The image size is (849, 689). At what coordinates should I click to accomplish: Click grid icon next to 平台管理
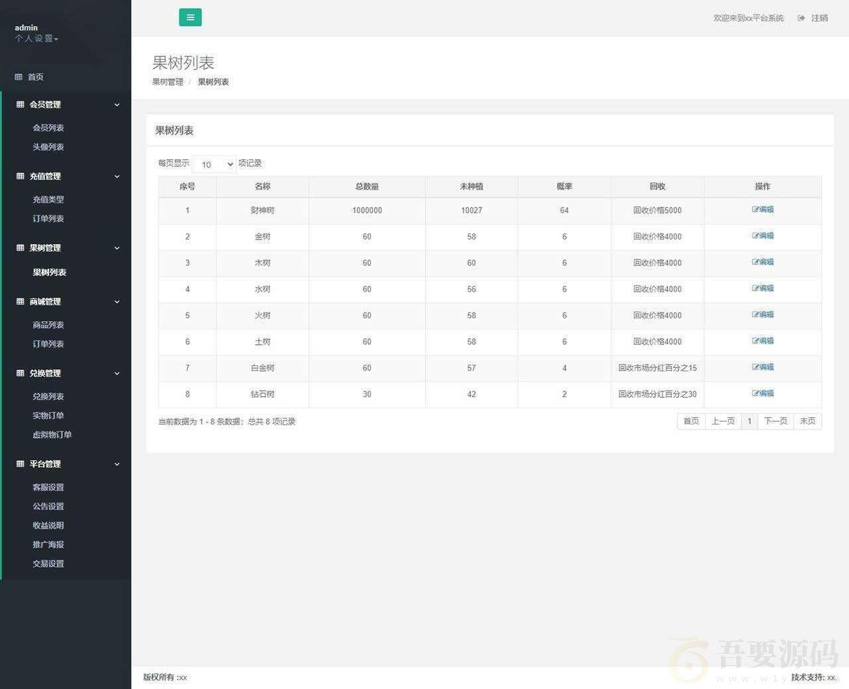[20, 464]
